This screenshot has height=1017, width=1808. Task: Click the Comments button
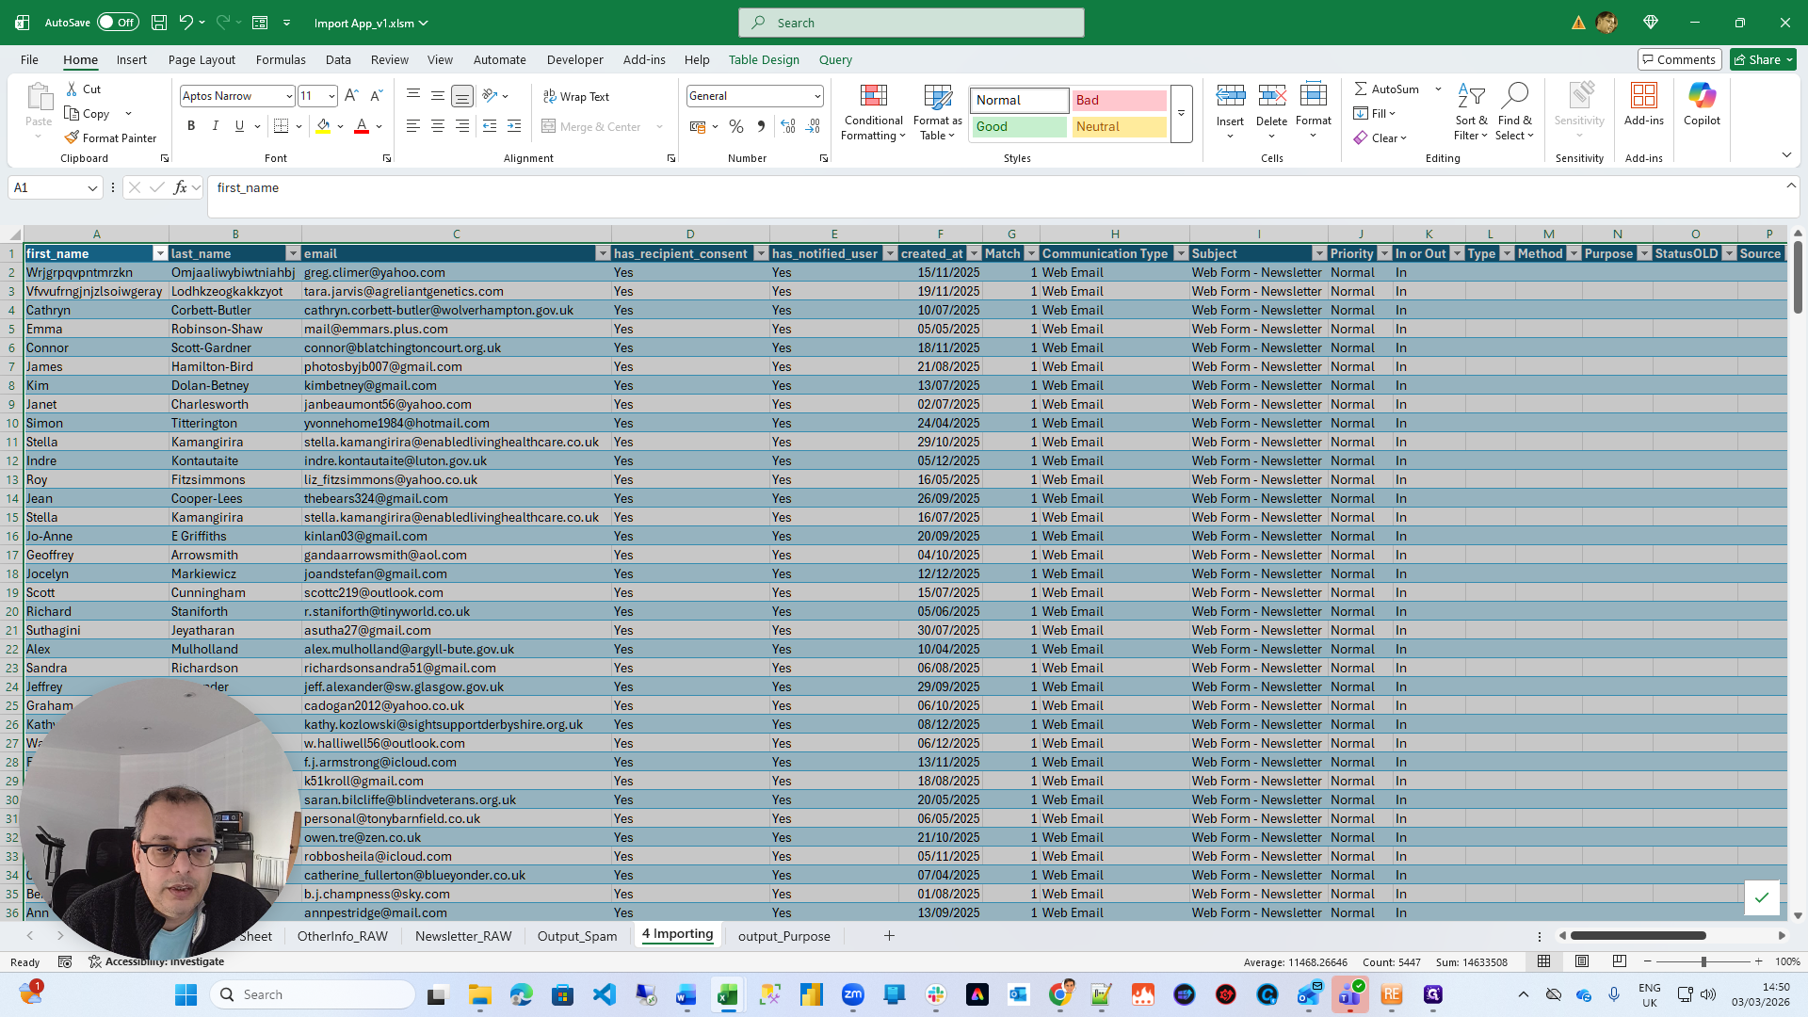pos(1679,59)
